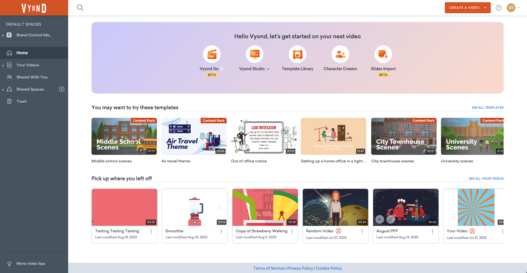Open University Scenes template thumbnail
The height and width of the screenshot is (273, 527).
tap(472, 136)
